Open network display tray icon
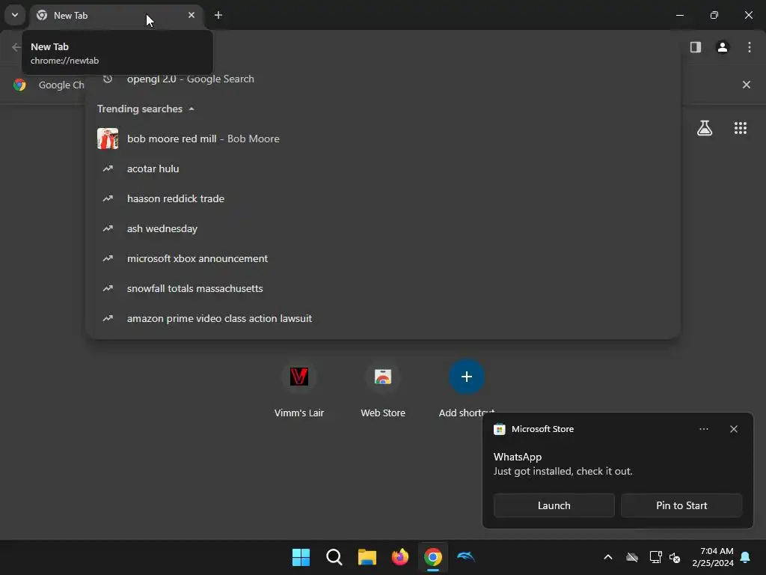The height and width of the screenshot is (575, 766). (655, 557)
